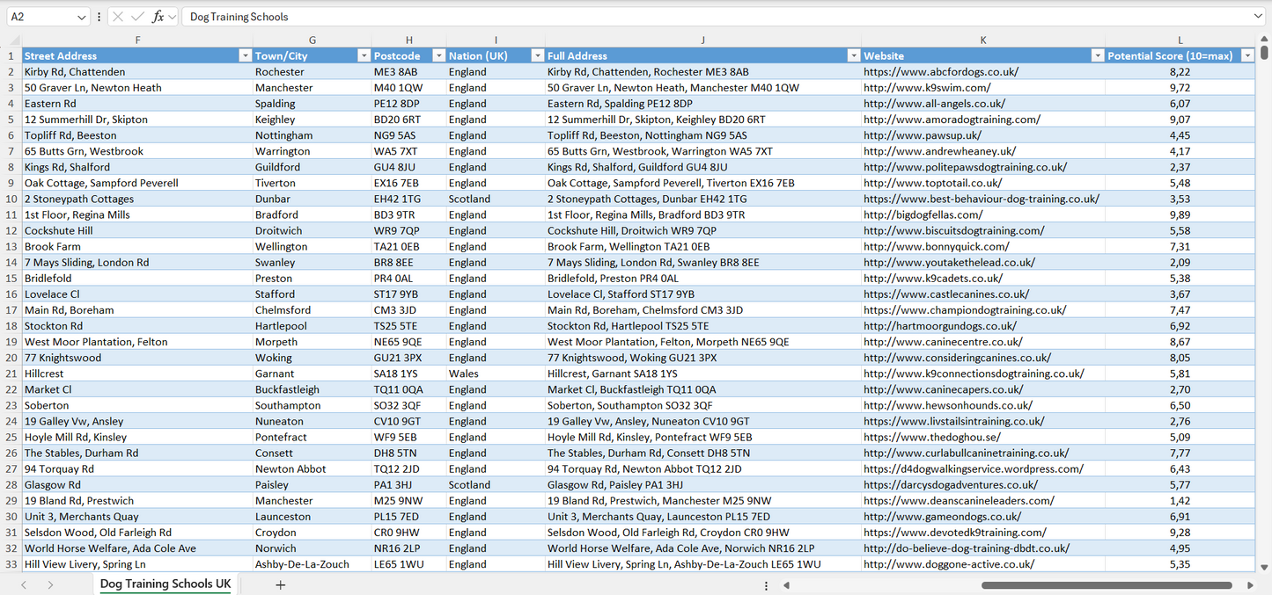Image resolution: width=1272 pixels, height=595 pixels.
Task: Click the vertical scrollbar down arrow
Action: click(1265, 567)
